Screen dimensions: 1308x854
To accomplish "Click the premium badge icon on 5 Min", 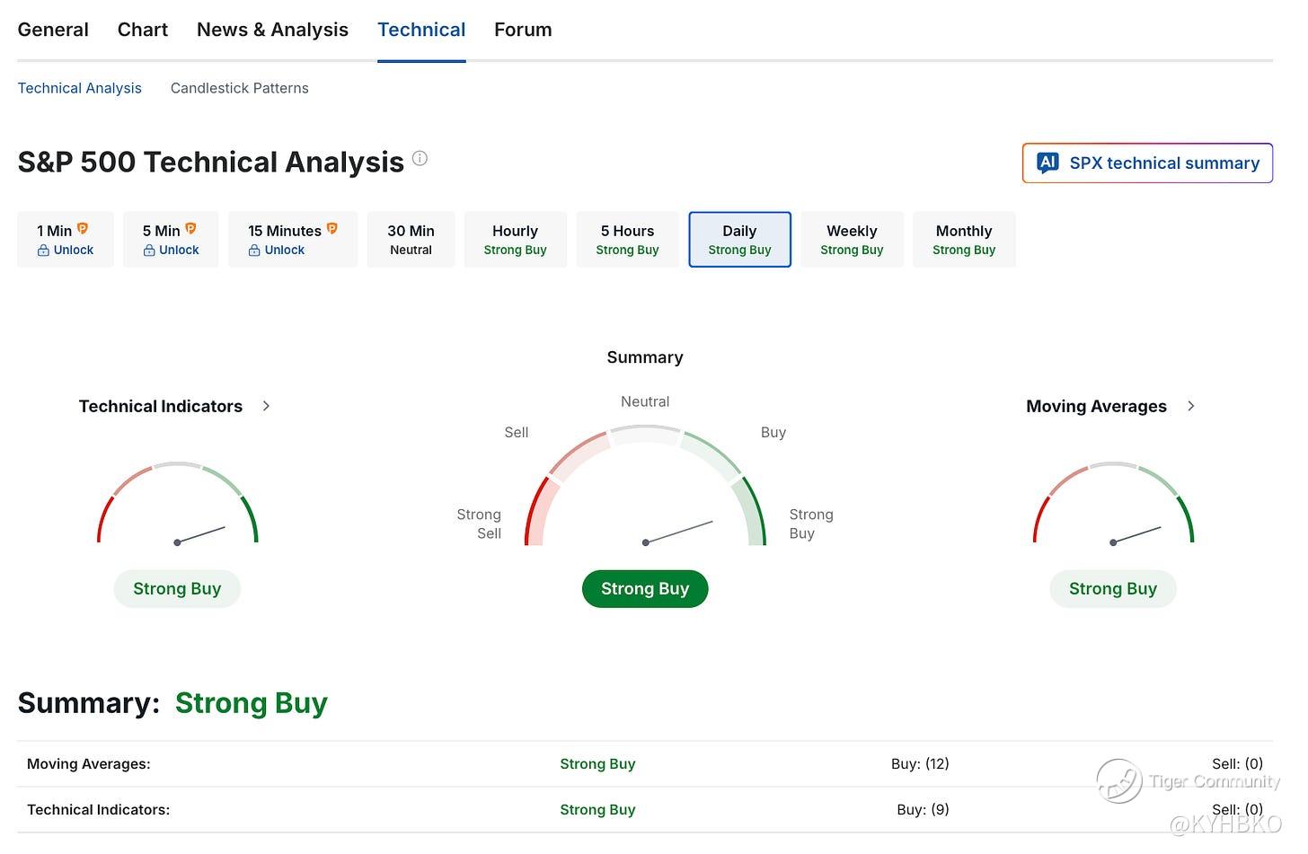I will click(190, 229).
